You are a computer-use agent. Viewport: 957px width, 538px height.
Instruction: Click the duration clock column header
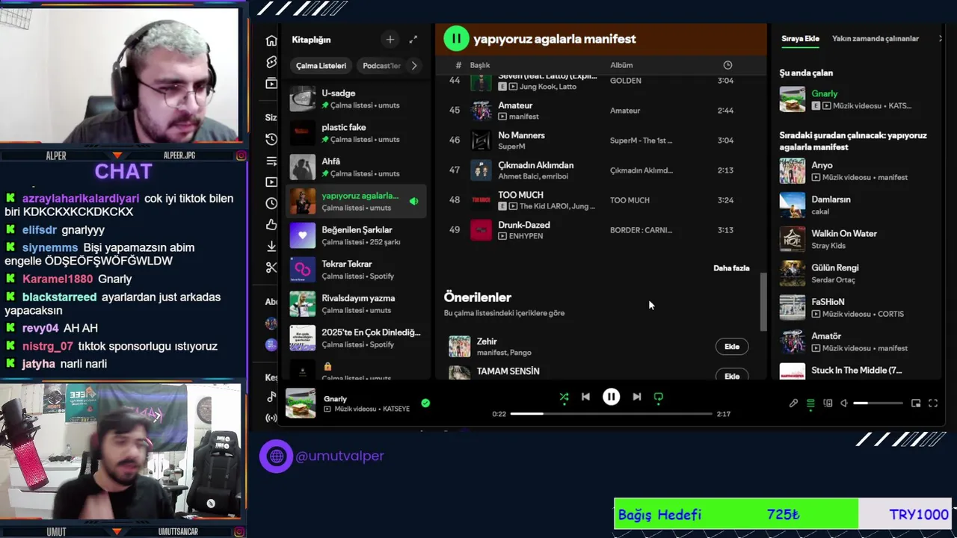point(727,65)
